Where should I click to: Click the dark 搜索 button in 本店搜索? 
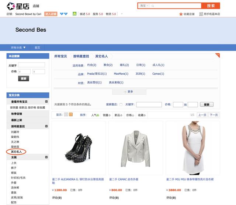pyautogui.click(x=24, y=78)
